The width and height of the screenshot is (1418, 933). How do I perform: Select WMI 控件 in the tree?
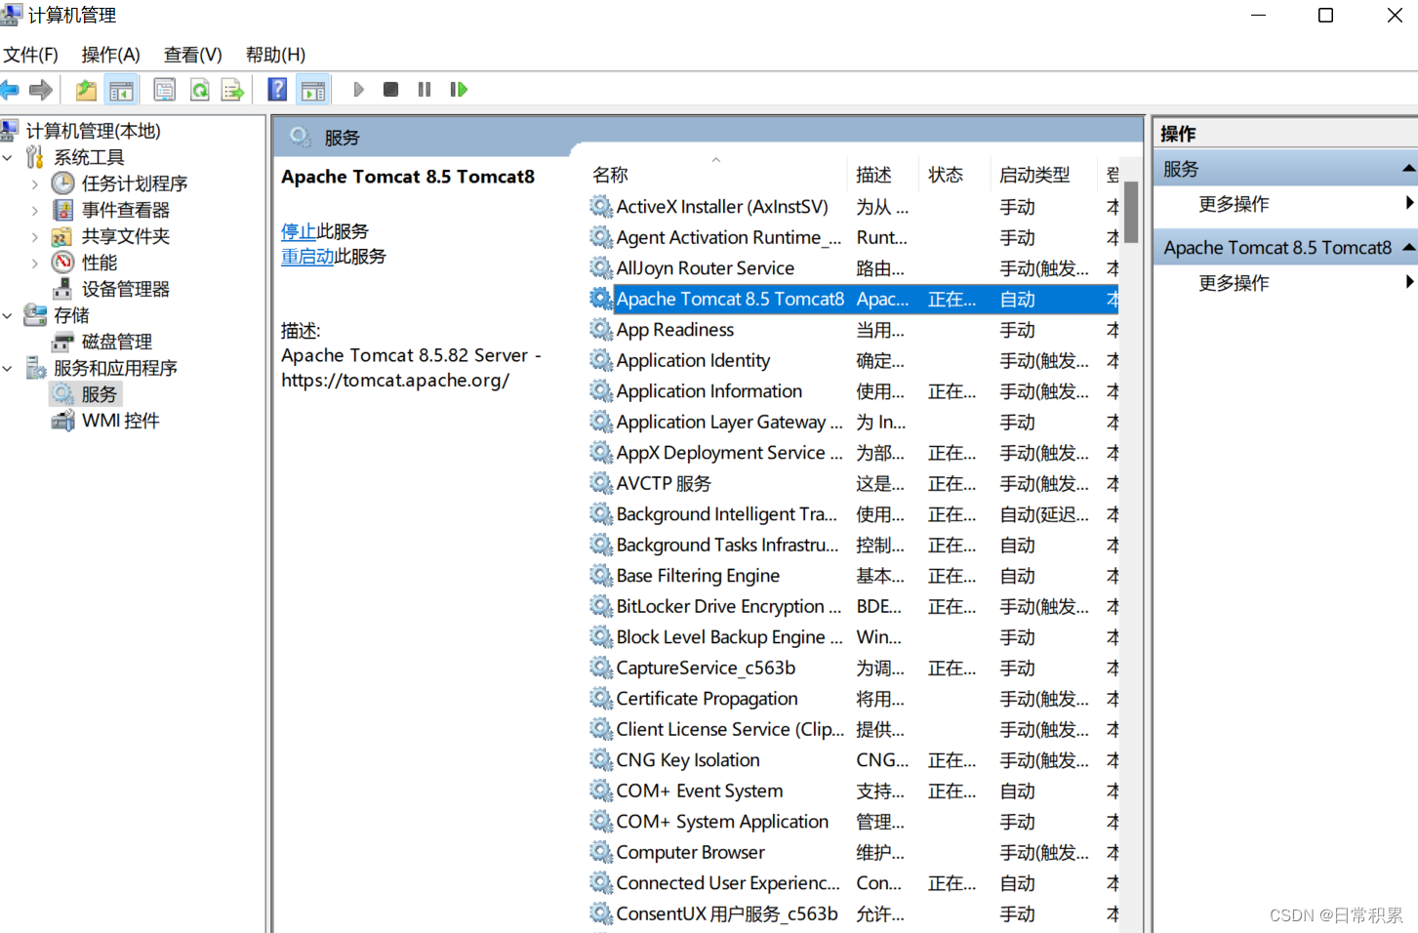121,421
